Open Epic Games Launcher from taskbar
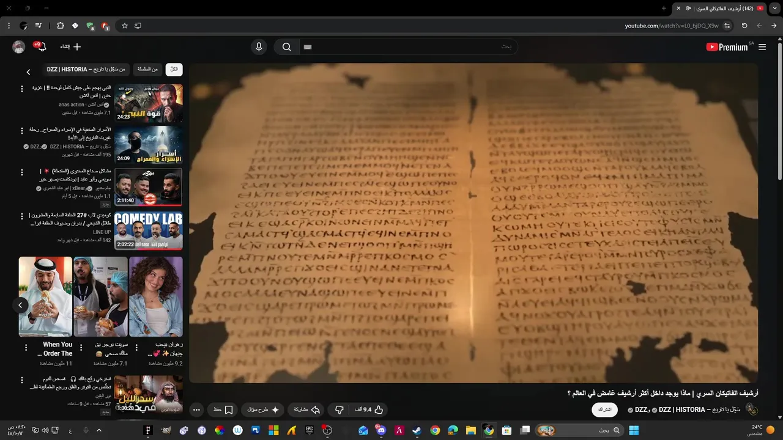 click(310, 430)
